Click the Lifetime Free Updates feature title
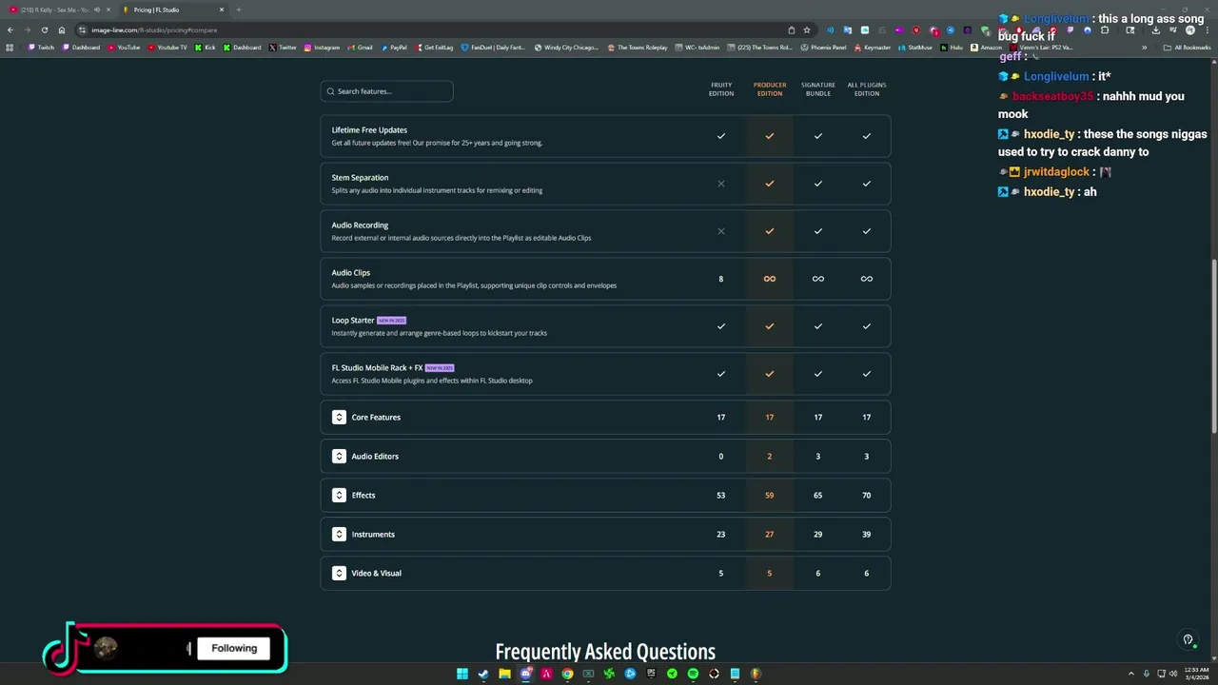Viewport: 1218px width, 685px height. [x=369, y=130]
